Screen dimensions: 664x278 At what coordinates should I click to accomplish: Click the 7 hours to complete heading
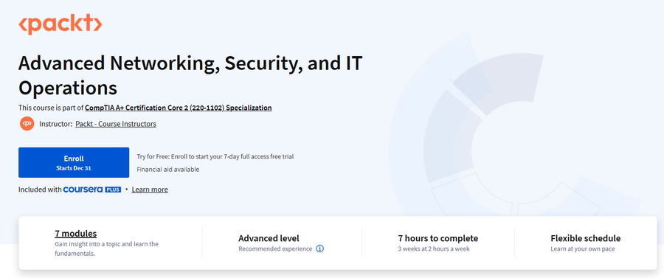[438, 238]
